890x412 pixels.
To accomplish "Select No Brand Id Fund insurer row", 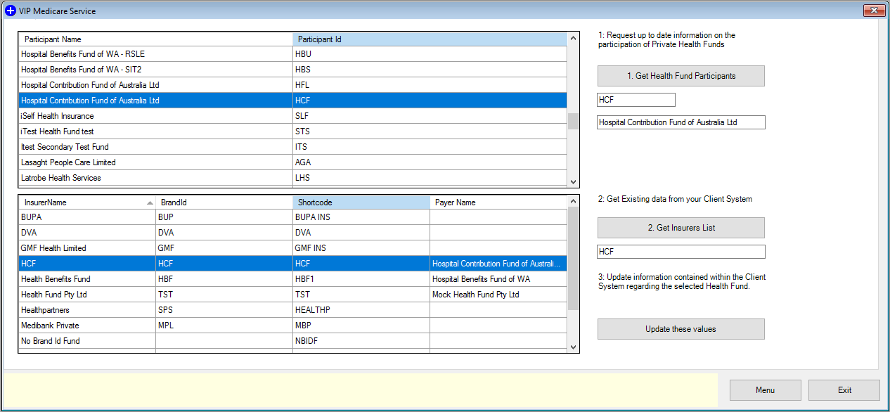I will tap(292, 341).
